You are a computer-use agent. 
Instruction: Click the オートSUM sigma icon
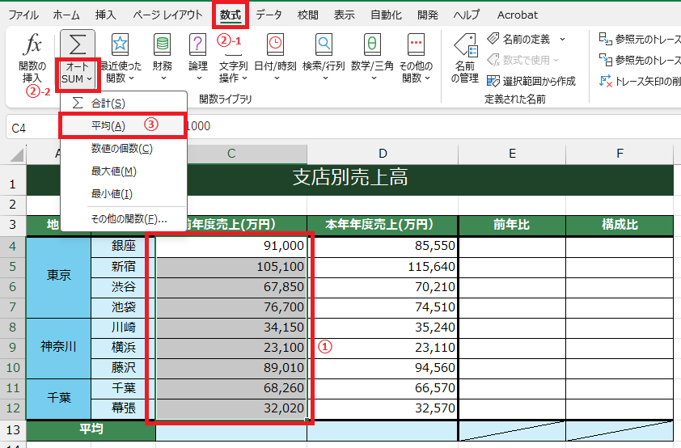click(x=78, y=44)
